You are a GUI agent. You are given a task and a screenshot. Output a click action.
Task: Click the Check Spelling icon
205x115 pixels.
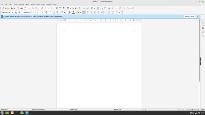click(x=60, y=8)
